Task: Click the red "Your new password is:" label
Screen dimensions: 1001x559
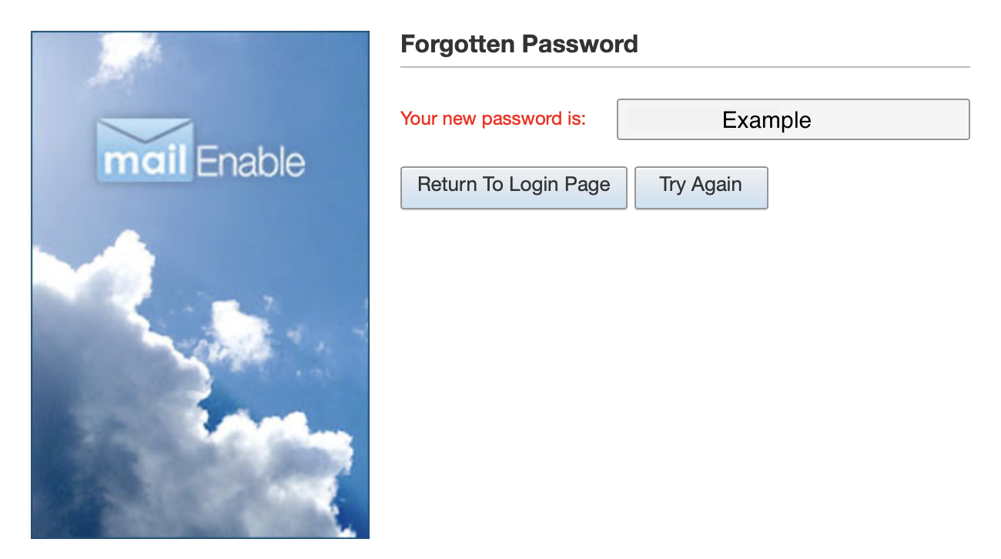Action: tap(493, 119)
